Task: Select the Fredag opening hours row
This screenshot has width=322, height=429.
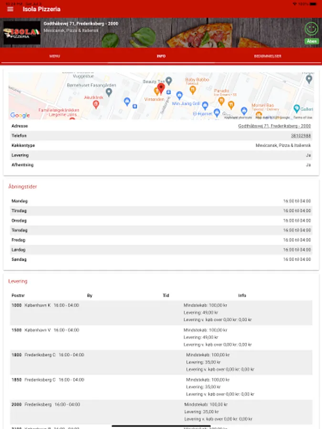Action: [x=161, y=240]
